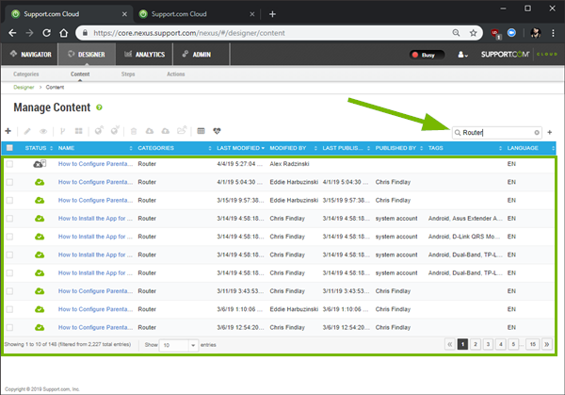Click the plus icon right of the search box
565x395 pixels.
tap(550, 132)
